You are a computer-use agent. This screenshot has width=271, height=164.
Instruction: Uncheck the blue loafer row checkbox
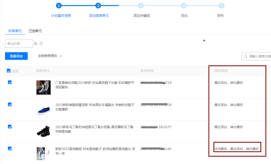click(x=10, y=105)
